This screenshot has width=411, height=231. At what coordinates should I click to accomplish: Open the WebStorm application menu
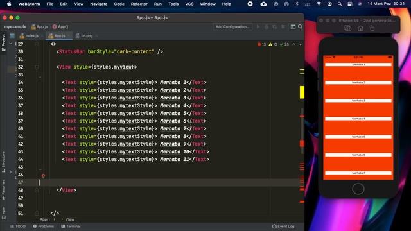click(x=29, y=4)
